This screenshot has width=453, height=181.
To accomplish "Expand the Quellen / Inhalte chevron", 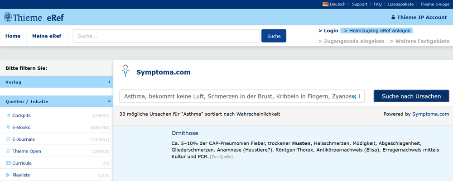I will [109, 101].
